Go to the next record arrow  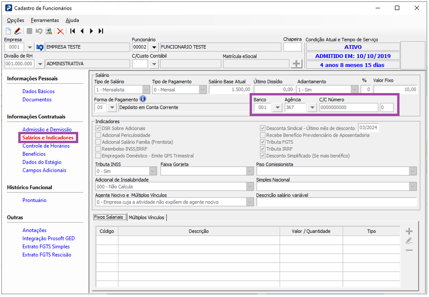coord(91,31)
